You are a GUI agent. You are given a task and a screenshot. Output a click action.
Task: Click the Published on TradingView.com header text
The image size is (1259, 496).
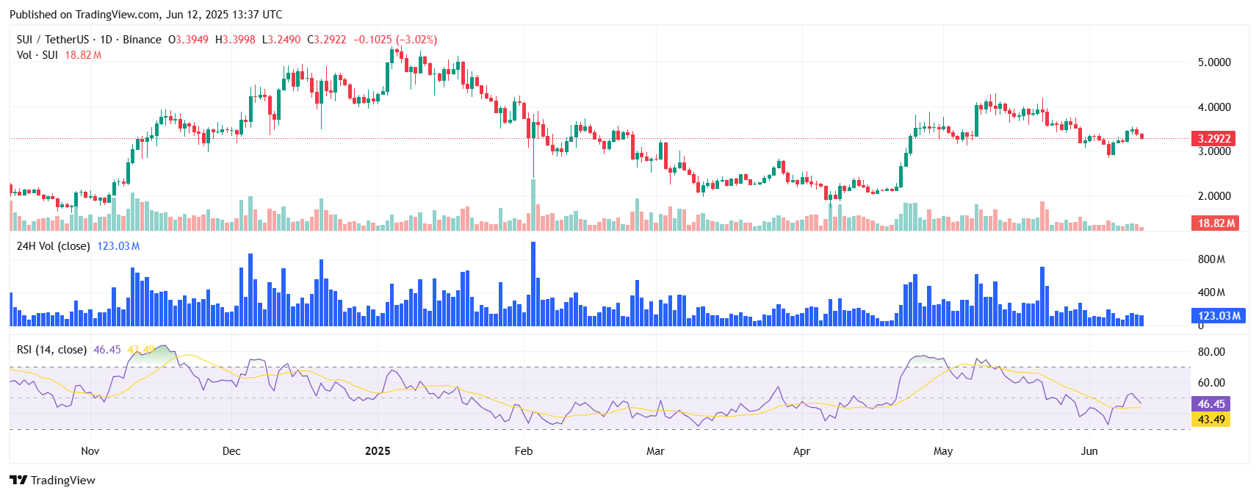145,15
